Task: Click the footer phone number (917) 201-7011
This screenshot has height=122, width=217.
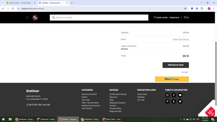Action: [39, 105]
